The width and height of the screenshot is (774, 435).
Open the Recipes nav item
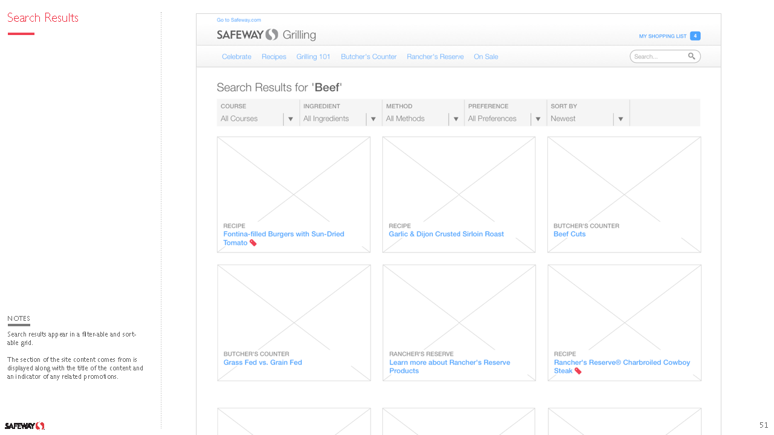coord(274,57)
